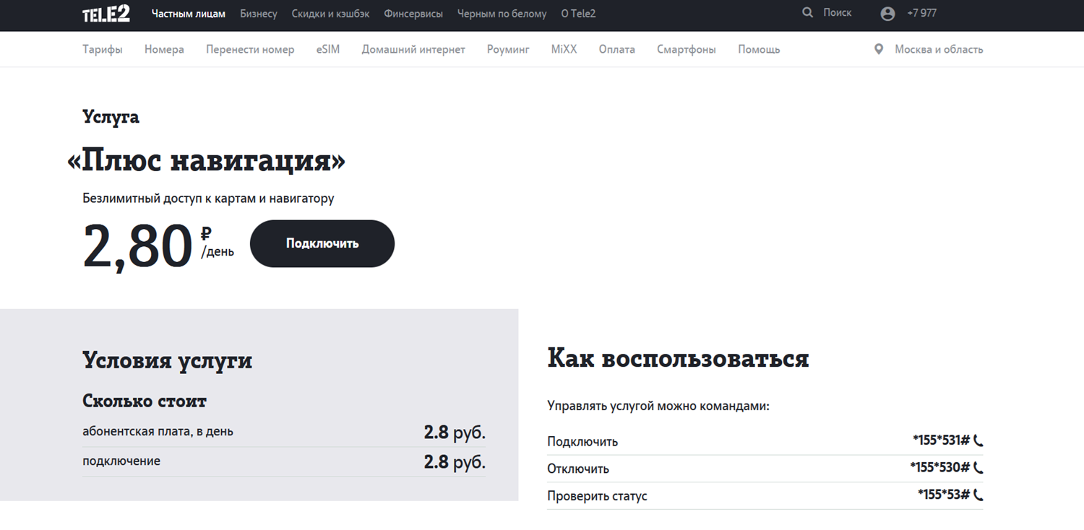Click the Услуга heading
Image resolution: width=1084 pixels, height=530 pixels.
click(111, 117)
